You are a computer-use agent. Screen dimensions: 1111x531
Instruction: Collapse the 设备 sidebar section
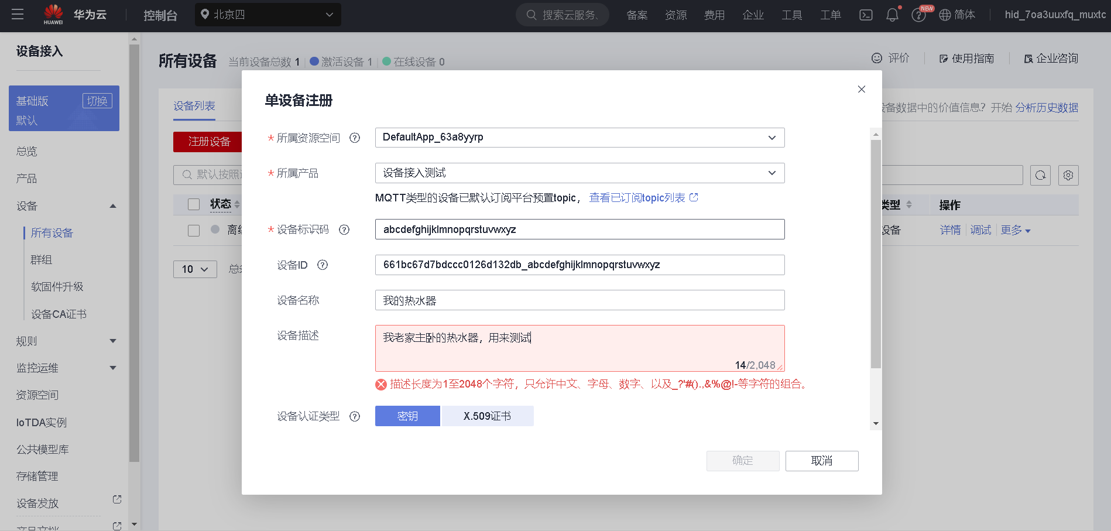click(x=113, y=206)
